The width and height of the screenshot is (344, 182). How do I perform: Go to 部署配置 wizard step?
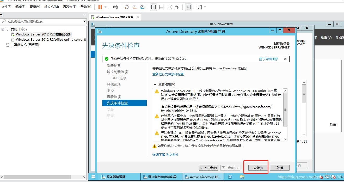tap(114, 66)
